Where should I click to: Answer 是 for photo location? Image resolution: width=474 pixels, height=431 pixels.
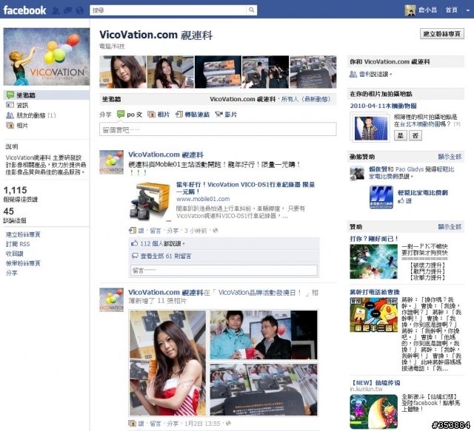pos(400,135)
